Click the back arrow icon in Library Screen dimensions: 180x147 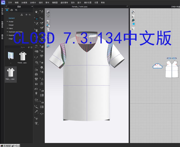pyautogui.click(x=30, y=15)
